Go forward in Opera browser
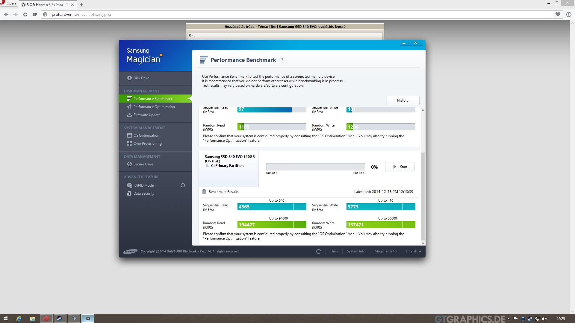The height and width of the screenshot is (323, 575). click(x=16, y=14)
